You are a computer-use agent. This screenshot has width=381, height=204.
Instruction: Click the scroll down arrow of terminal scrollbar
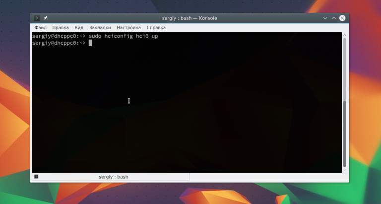click(x=345, y=170)
